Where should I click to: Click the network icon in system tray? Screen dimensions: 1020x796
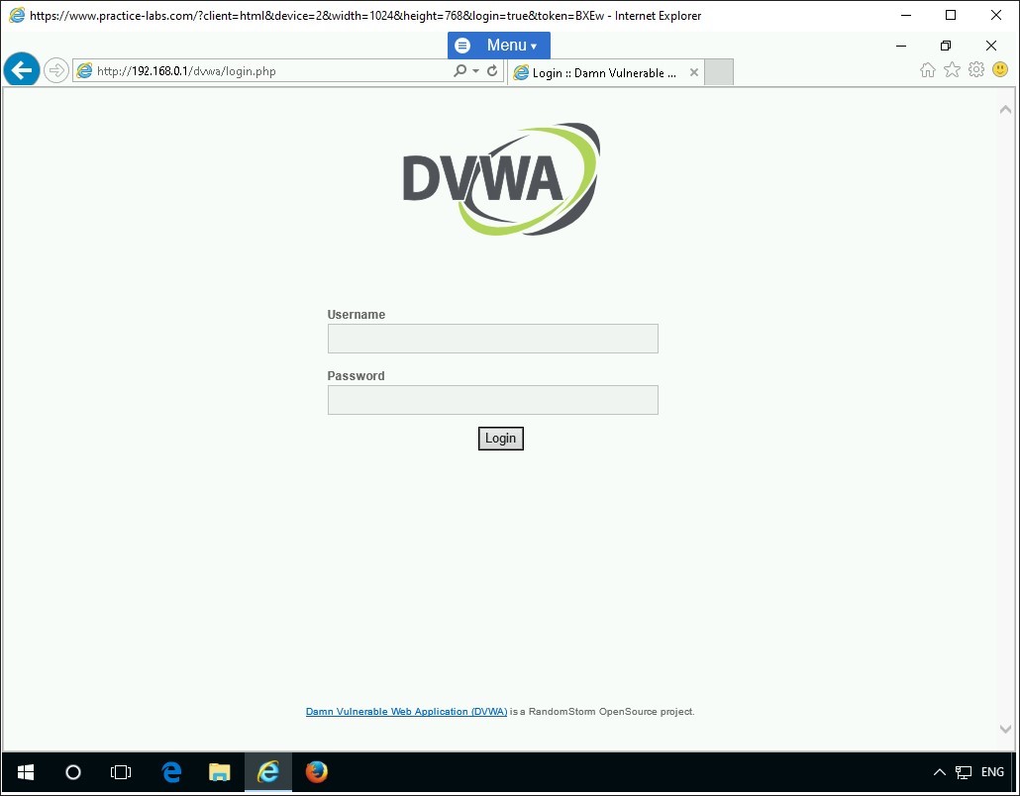[964, 772]
